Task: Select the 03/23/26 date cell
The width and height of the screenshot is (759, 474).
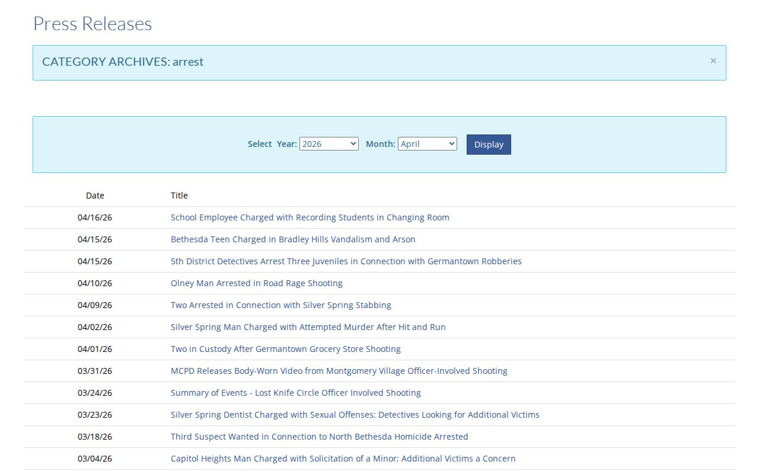Action: (x=95, y=415)
